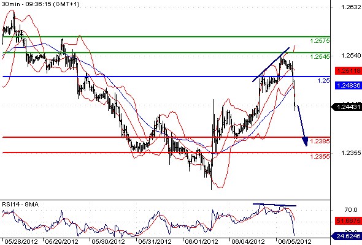Select the 1.2545 green resistance label
The image size is (362, 245).
click(x=320, y=56)
